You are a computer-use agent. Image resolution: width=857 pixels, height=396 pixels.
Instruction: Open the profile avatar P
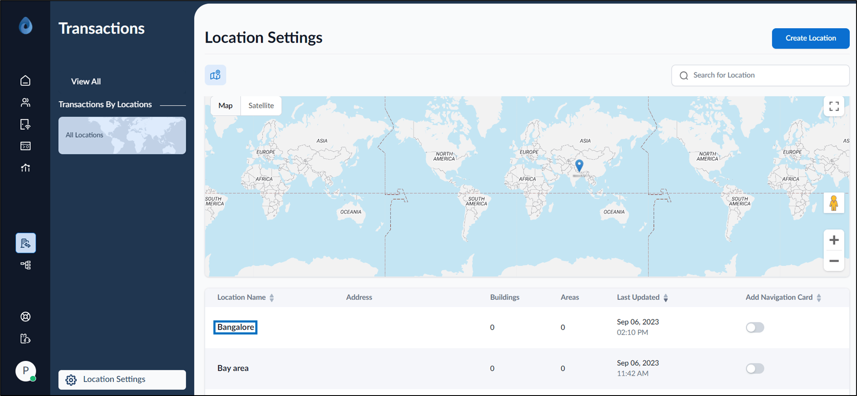[26, 371]
